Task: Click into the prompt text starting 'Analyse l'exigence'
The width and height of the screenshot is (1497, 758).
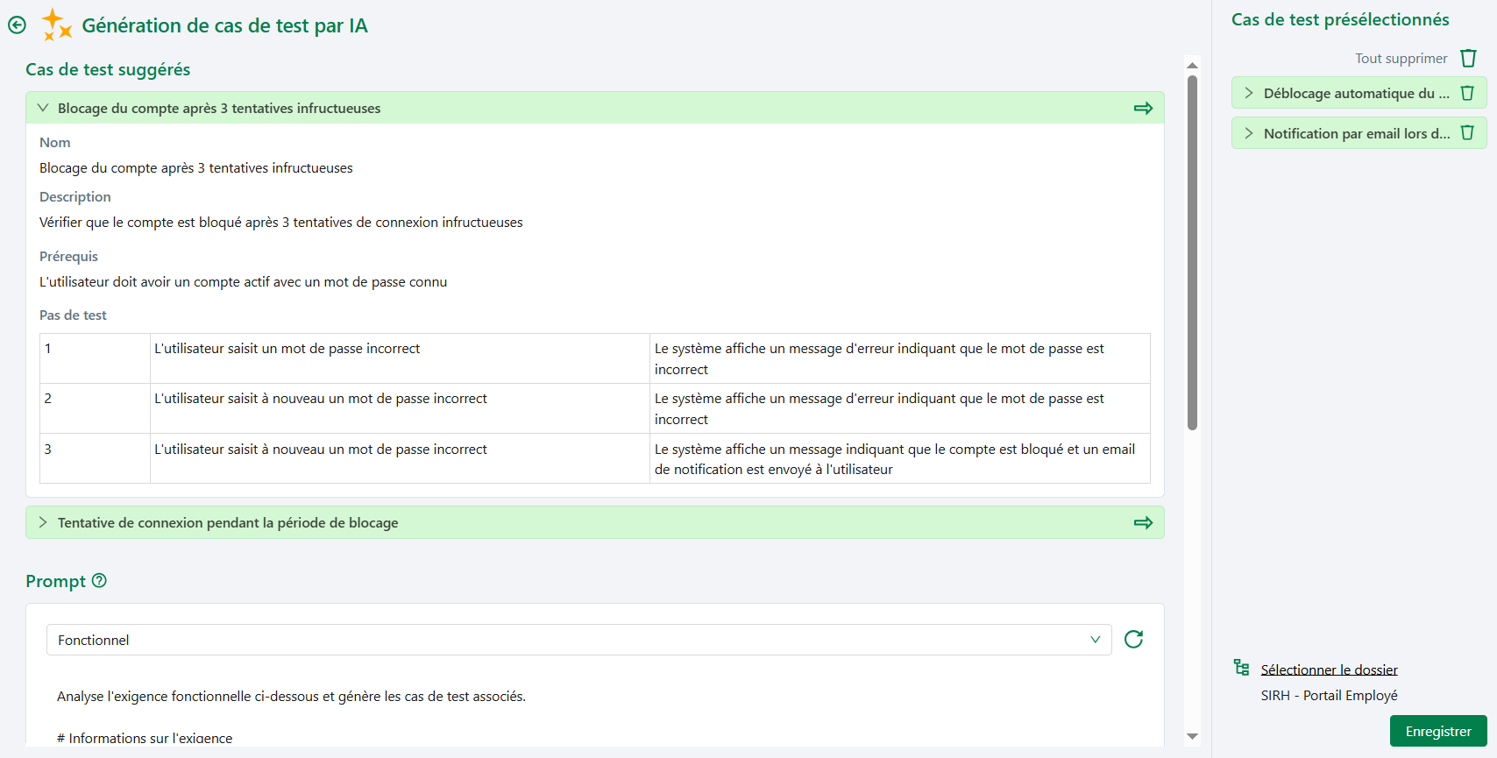Action: click(291, 697)
